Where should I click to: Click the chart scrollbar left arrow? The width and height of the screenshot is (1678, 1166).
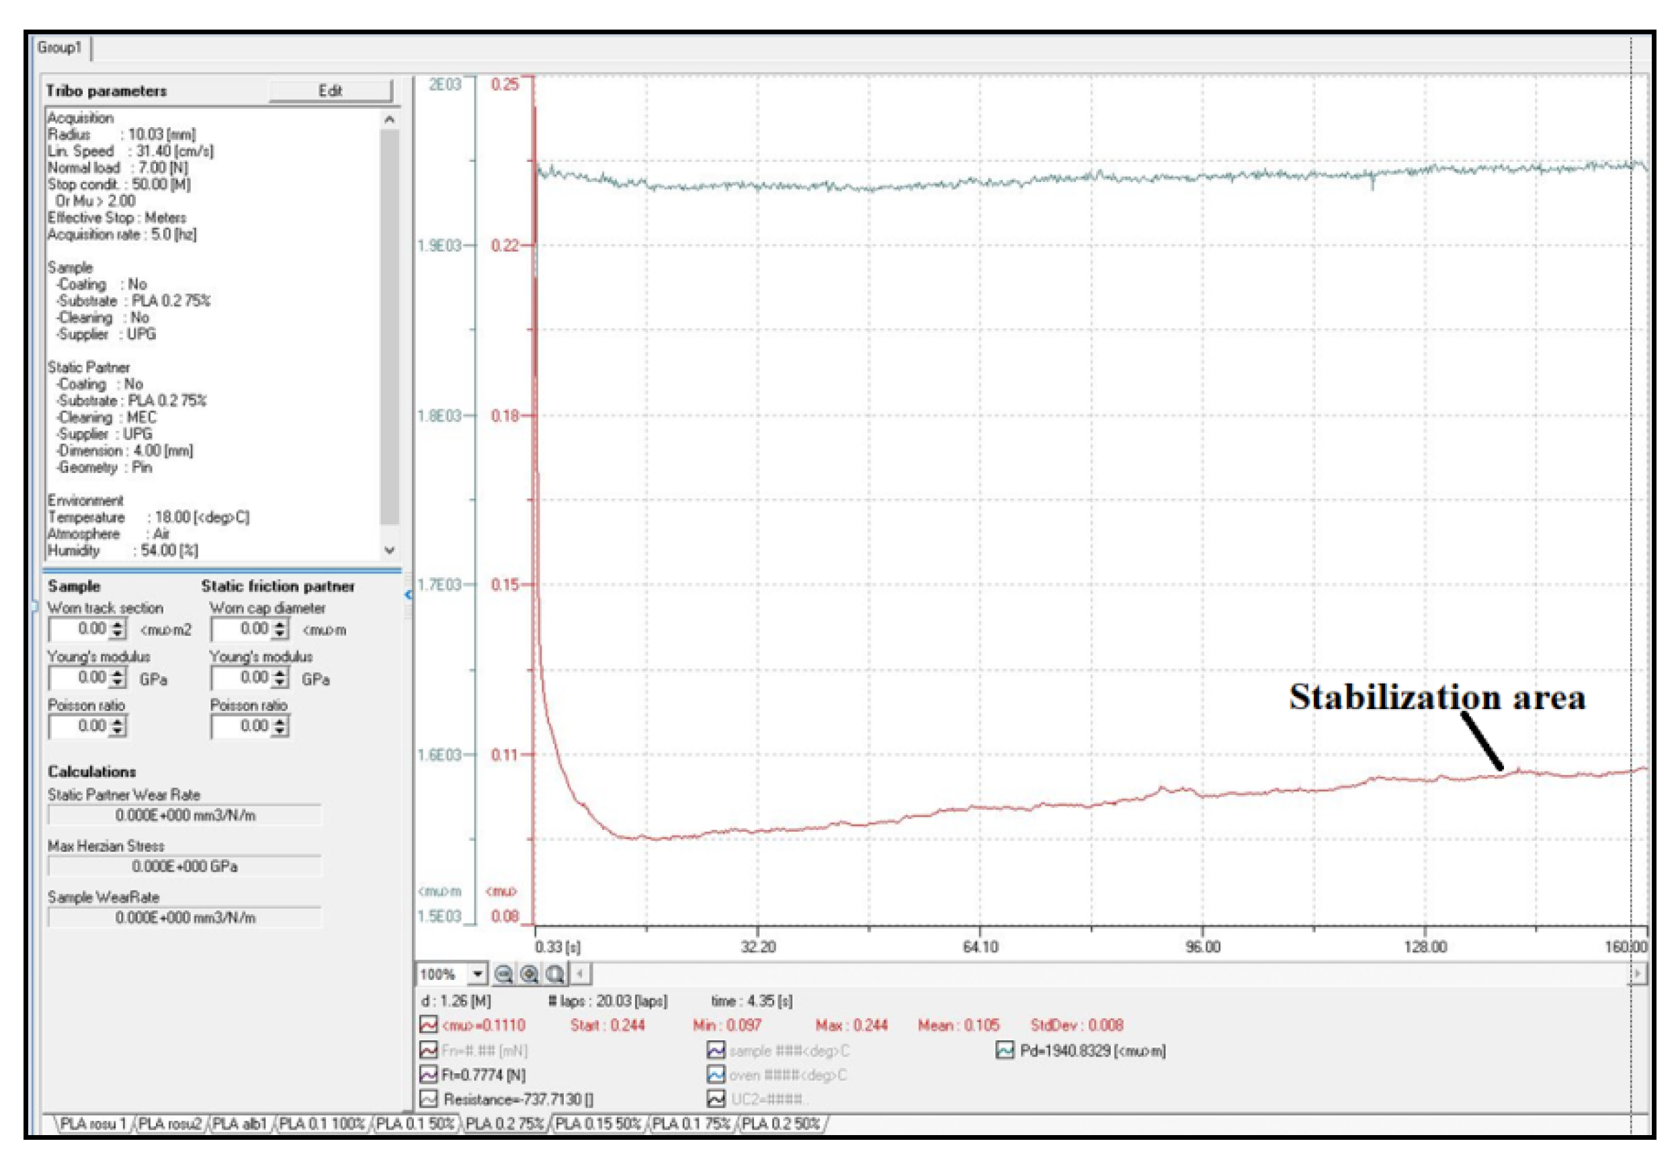pyautogui.click(x=581, y=974)
